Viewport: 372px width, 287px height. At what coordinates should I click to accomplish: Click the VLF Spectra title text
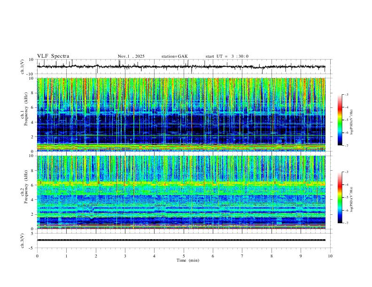[53, 56]
